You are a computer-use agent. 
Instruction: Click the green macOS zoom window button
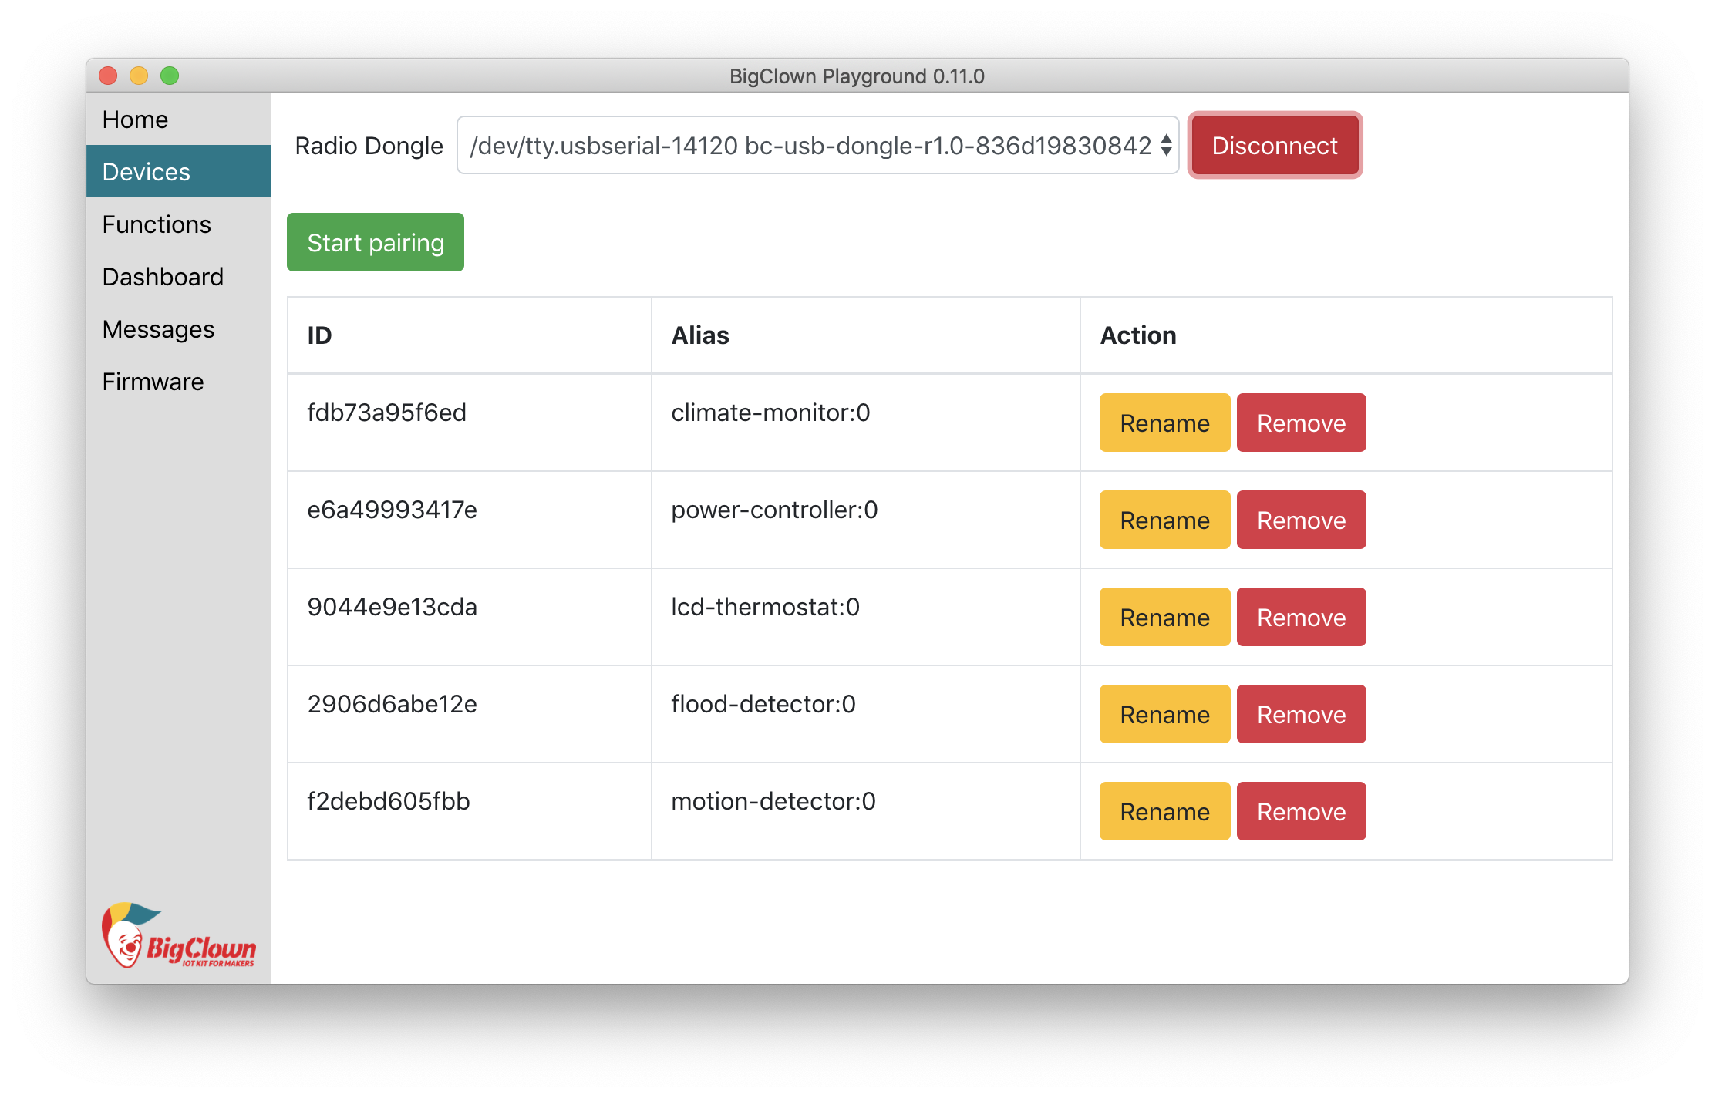pos(170,76)
